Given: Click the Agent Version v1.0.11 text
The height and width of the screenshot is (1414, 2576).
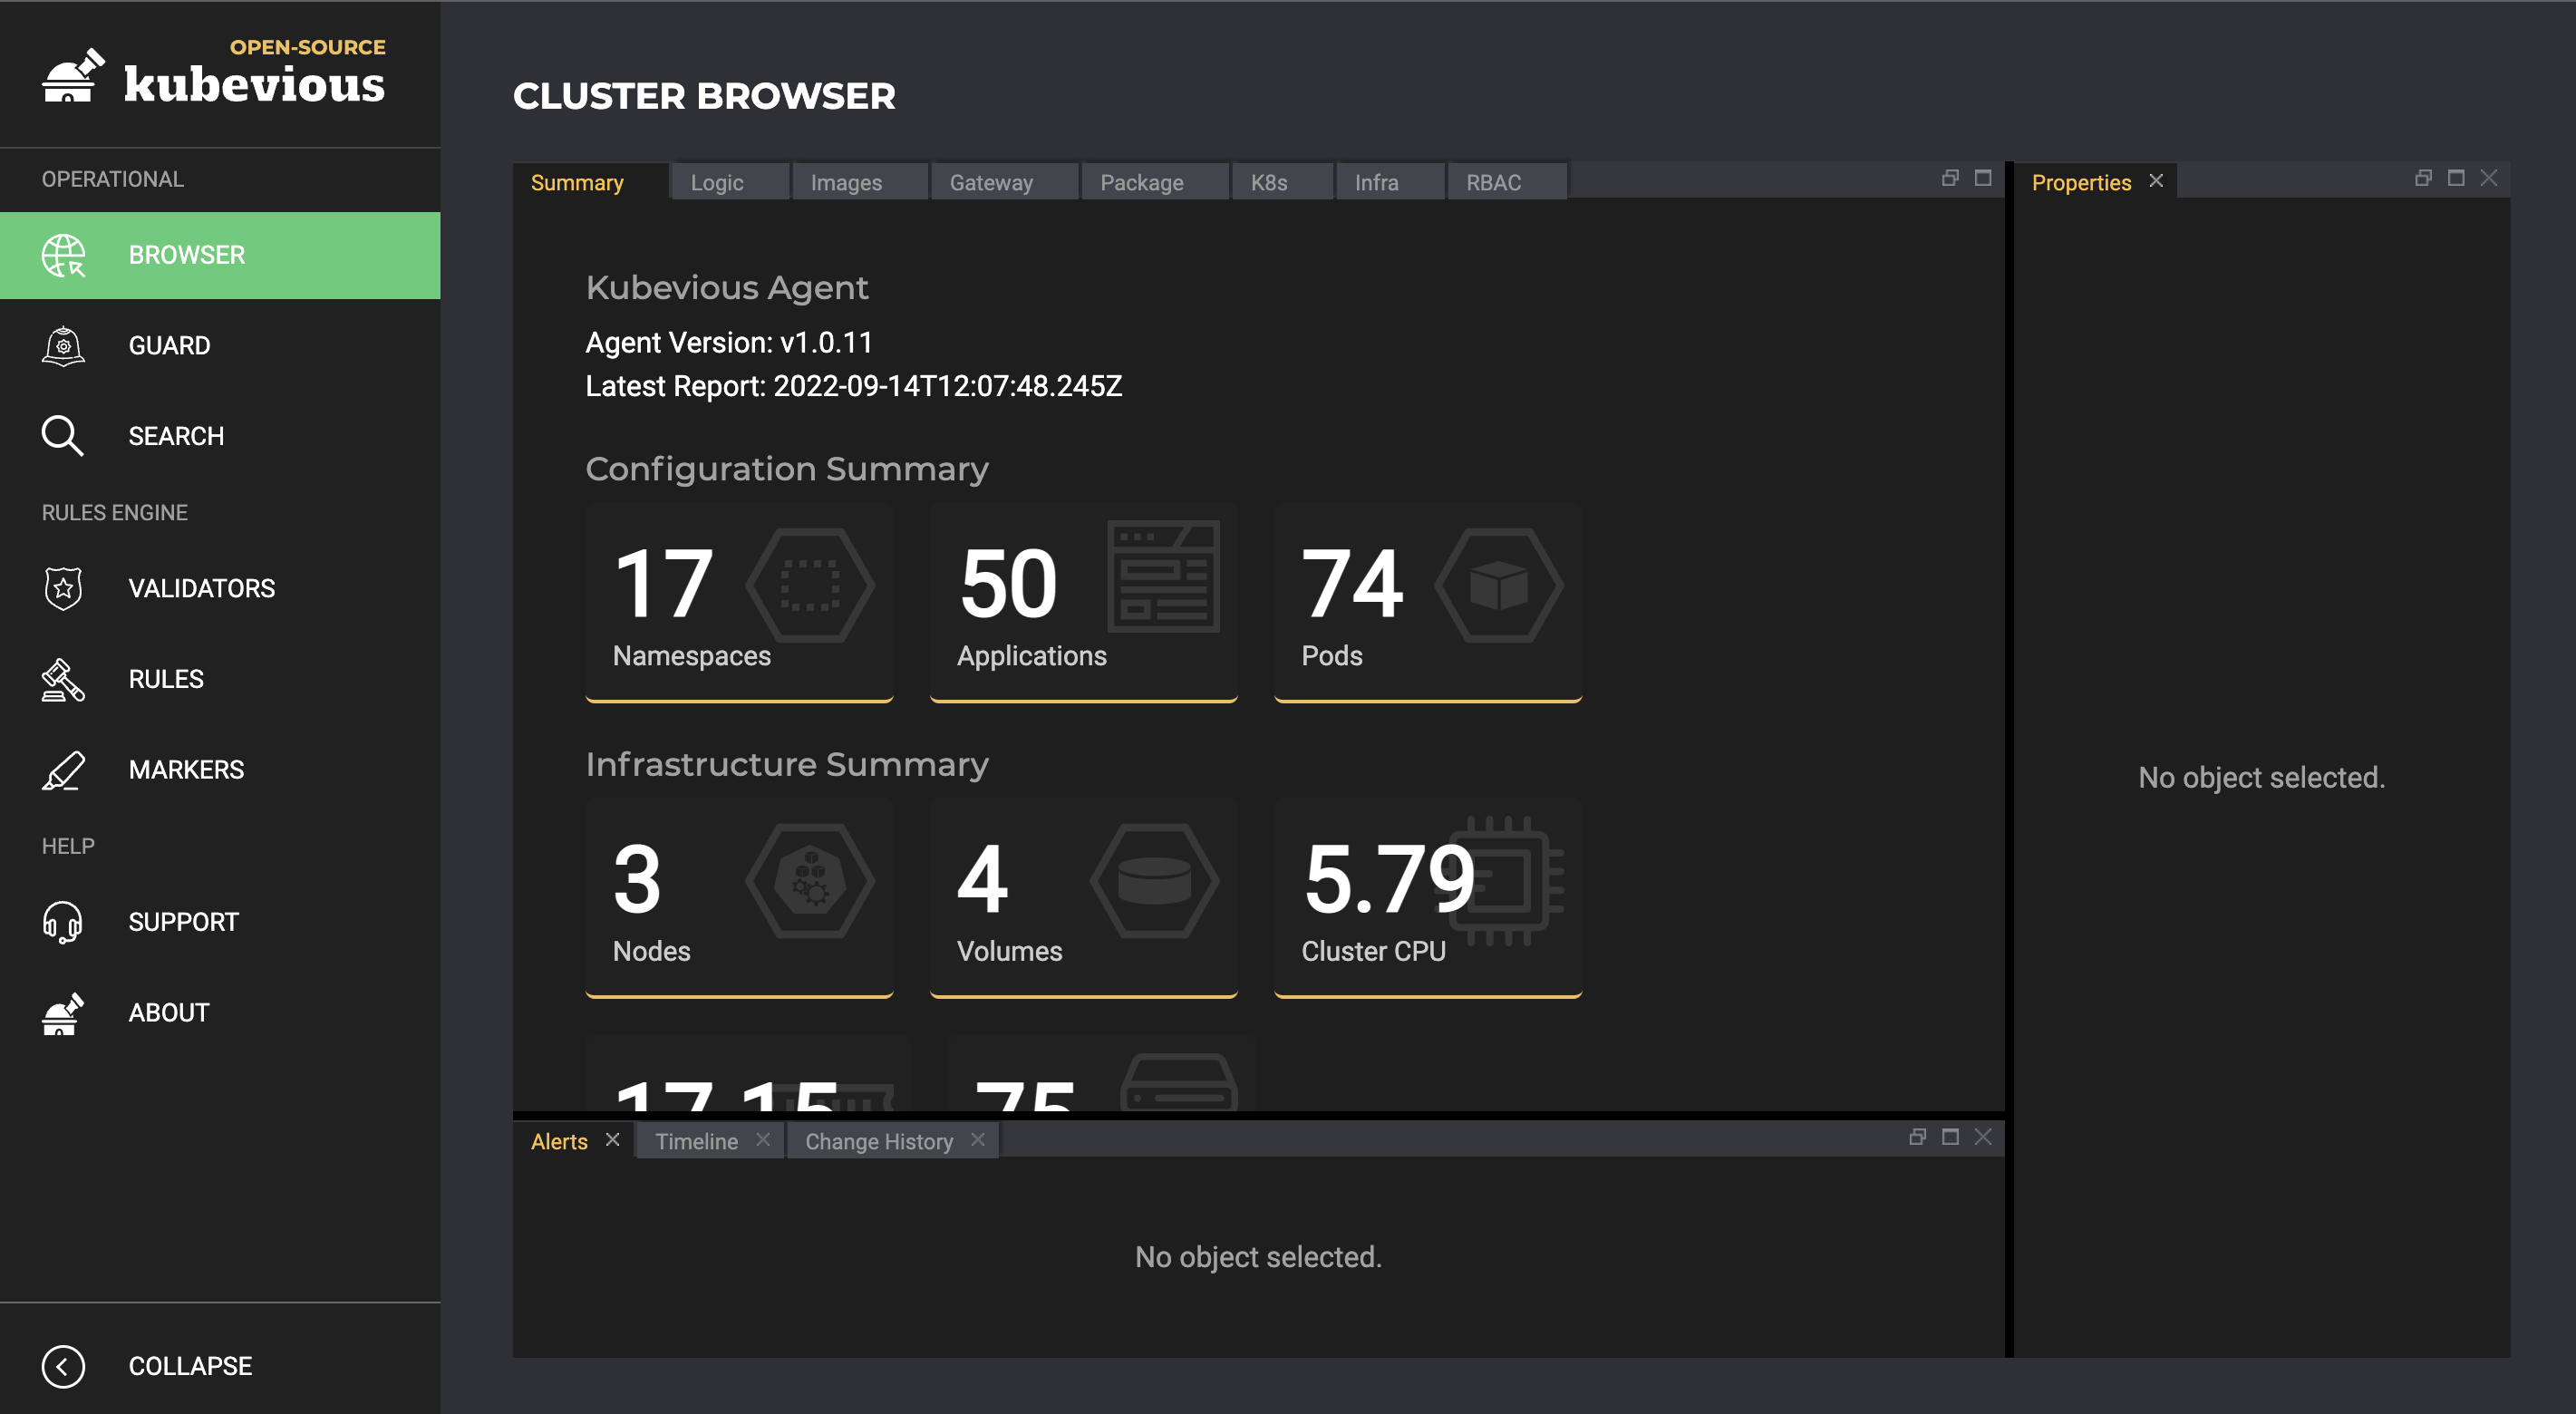Looking at the screenshot, I should [x=729, y=343].
